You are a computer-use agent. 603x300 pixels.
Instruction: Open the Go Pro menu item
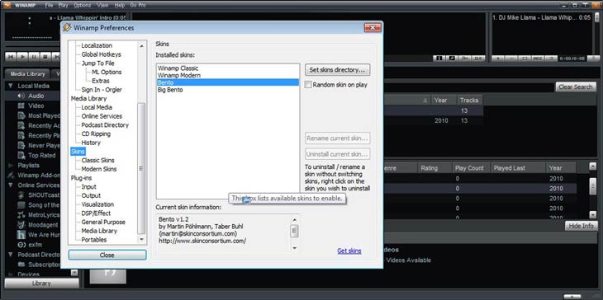[x=138, y=6]
